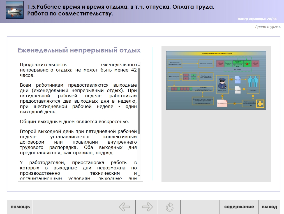Click the paragraph starting 'У работодателей, приостановка'

[x=78, y=170]
